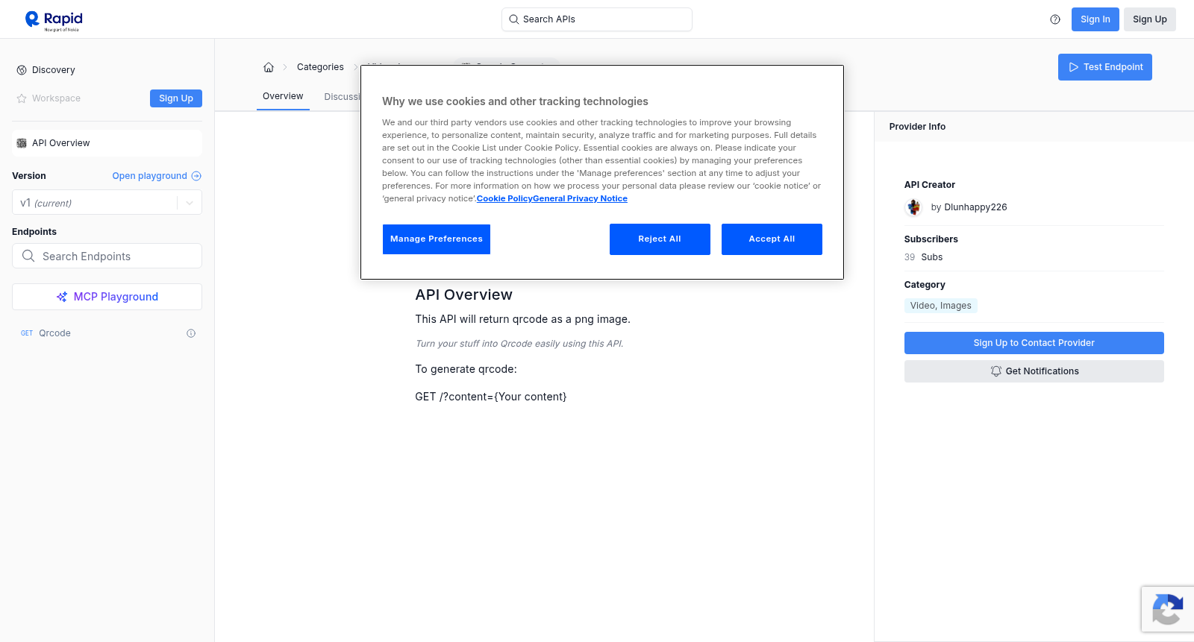Click the creator name Dlunhappy226
Viewport: 1194px width, 642px height.
click(x=975, y=207)
